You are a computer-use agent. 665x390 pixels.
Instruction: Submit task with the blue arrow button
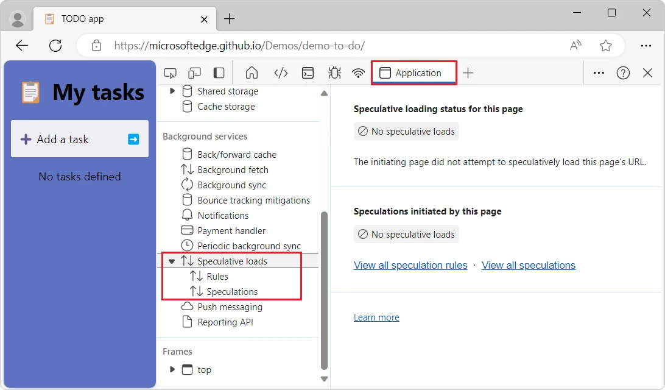pyautogui.click(x=133, y=139)
